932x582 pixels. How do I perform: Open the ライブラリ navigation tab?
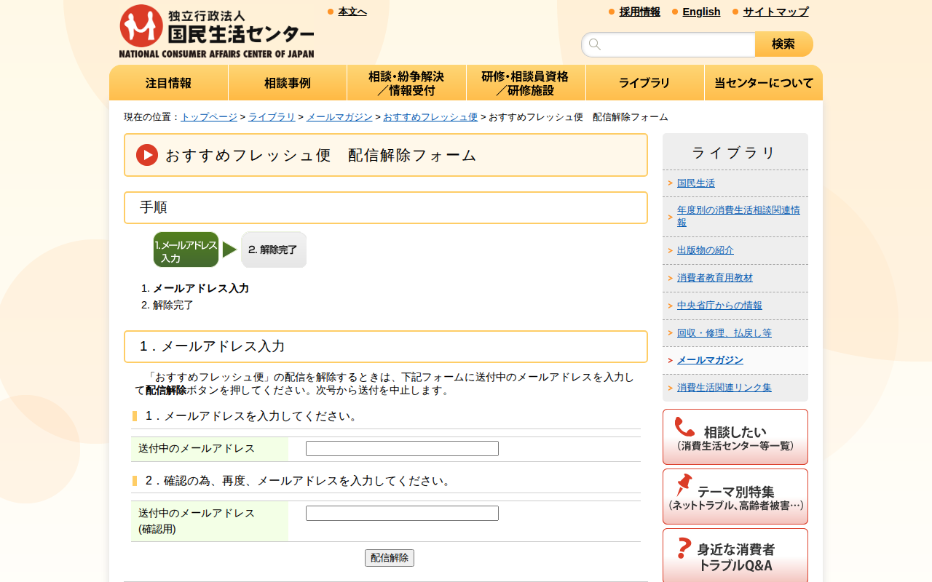coord(644,83)
